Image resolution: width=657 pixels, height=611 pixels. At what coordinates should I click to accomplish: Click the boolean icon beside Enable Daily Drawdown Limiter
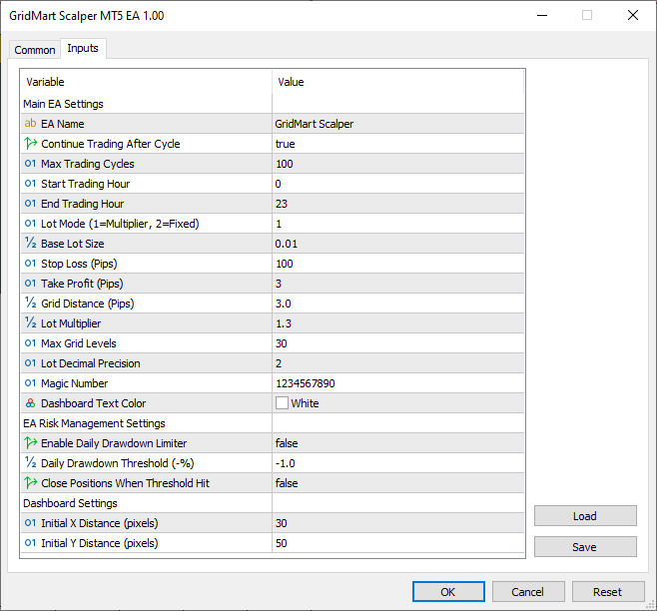(30, 443)
